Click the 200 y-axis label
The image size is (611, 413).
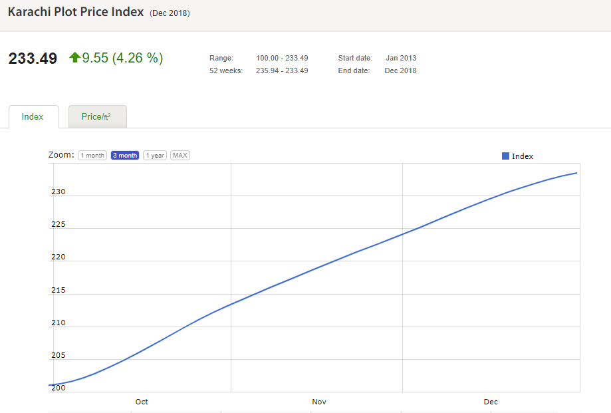[x=59, y=388]
